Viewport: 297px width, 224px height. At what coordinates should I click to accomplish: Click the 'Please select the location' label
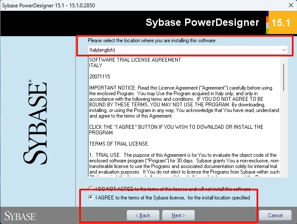tap(152, 40)
